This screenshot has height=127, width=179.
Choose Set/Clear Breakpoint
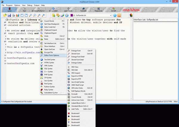tap(54, 24)
